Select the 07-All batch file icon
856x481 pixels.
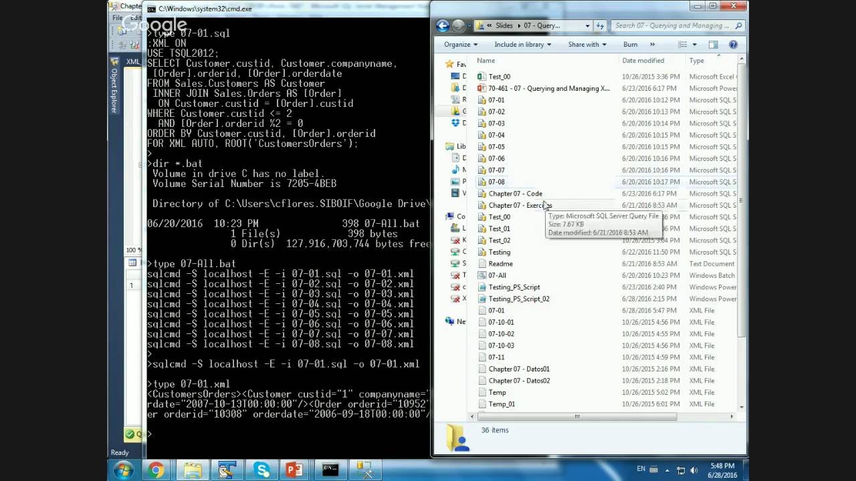[482, 275]
